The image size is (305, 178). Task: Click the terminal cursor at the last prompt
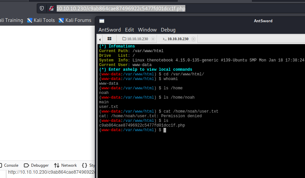pyautogui.click(x=165, y=130)
